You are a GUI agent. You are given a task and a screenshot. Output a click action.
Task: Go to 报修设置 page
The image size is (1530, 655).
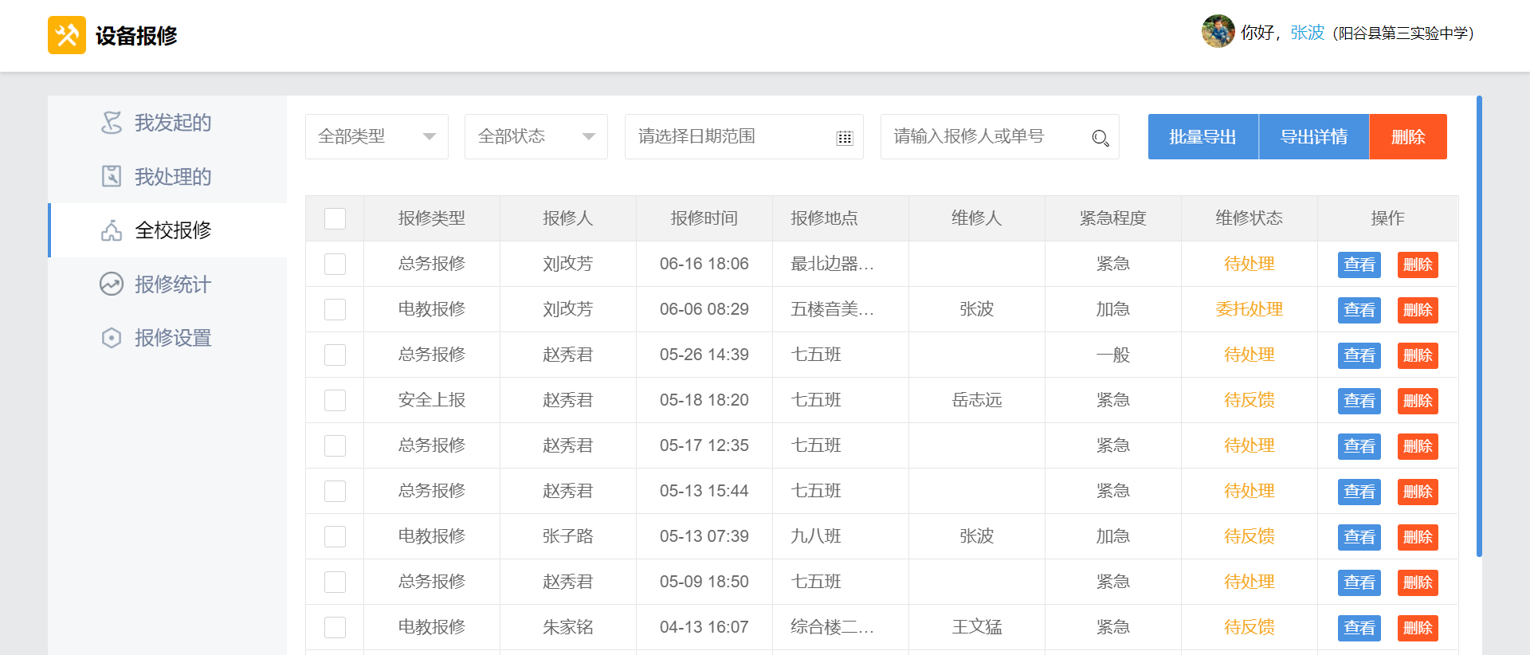tap(167, 338)
